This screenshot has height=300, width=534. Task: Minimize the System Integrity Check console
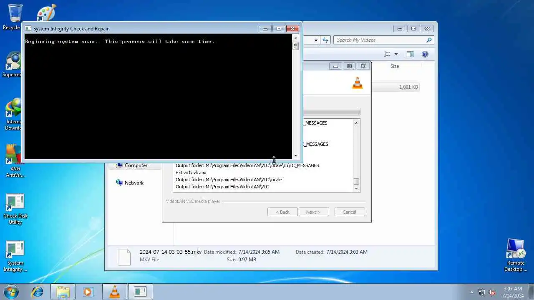(265, 29)
